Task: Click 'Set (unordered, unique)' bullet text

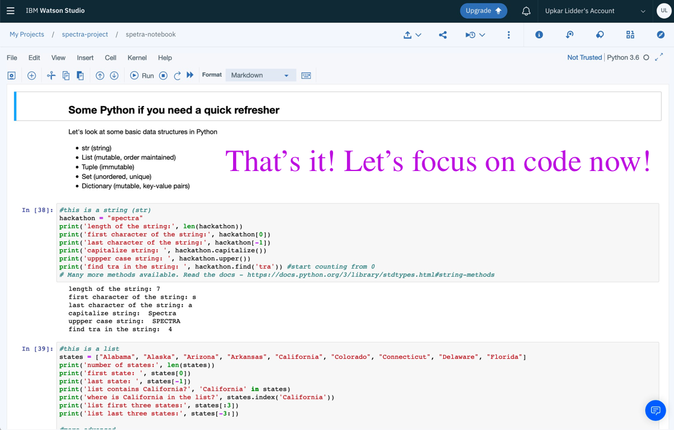Action: coord(116,176)
